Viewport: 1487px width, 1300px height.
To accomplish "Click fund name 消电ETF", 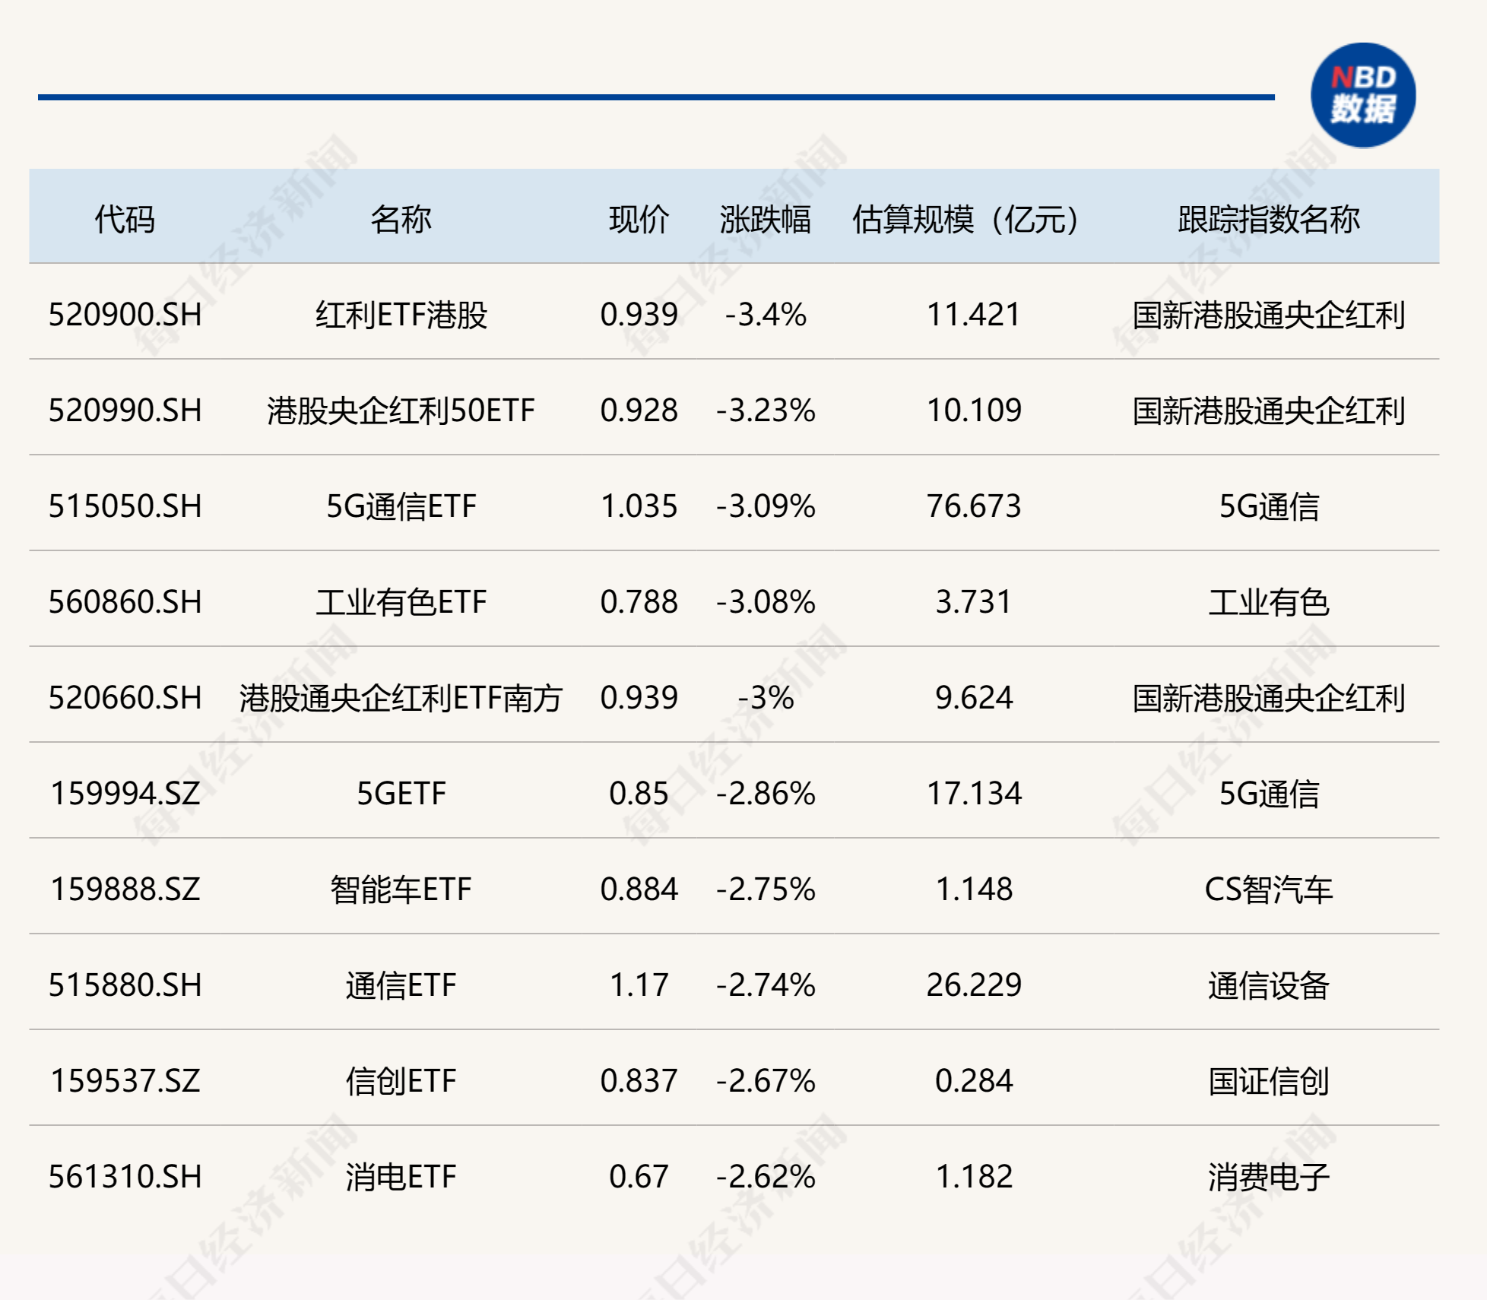I will point(401,1177).
